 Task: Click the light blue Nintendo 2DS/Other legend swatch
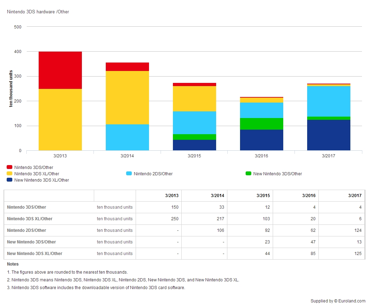coord(129,174)
